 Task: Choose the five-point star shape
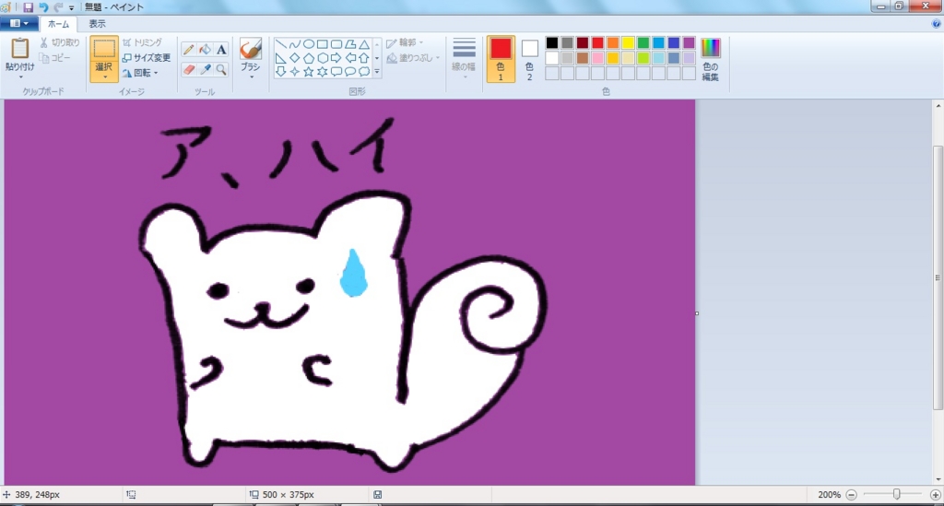click(x=308, y=72)
